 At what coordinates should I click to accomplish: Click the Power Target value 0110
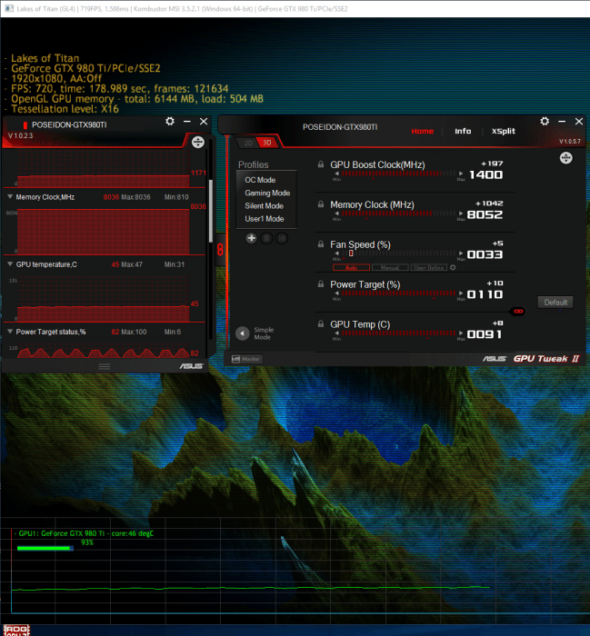click(x=485, y=294)
